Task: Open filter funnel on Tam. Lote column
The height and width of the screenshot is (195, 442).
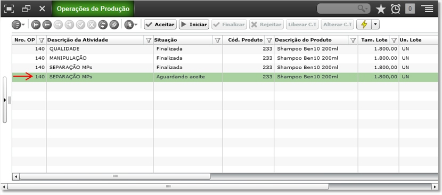Action: click(x=394, y=40)
